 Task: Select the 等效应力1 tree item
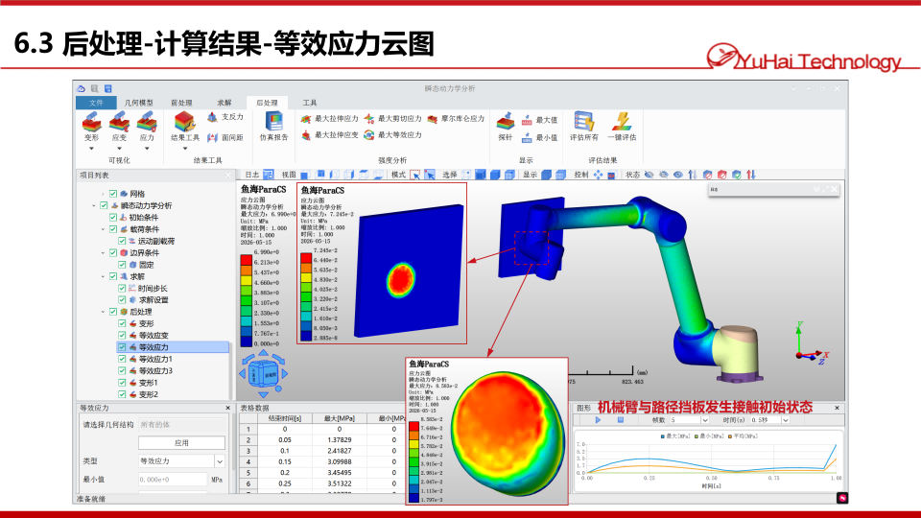tap(155, 359)
